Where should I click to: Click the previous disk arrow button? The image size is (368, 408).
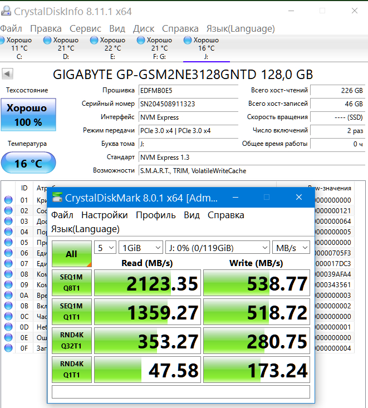pos(7,74)
